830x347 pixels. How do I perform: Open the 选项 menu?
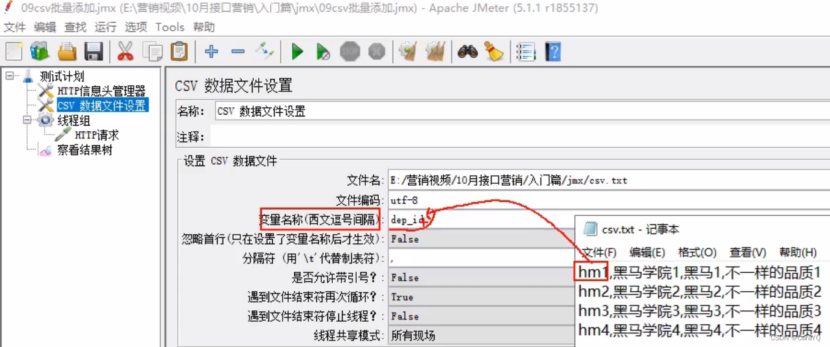pyautogui.click(x=136, y=27)
